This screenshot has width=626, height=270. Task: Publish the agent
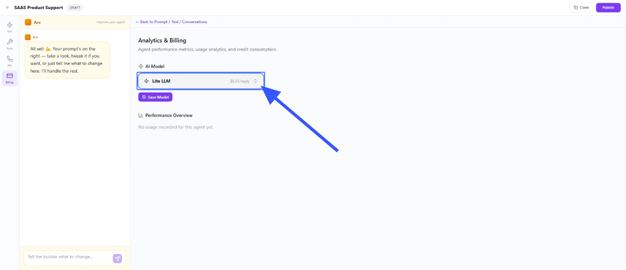tap(608, 8)
